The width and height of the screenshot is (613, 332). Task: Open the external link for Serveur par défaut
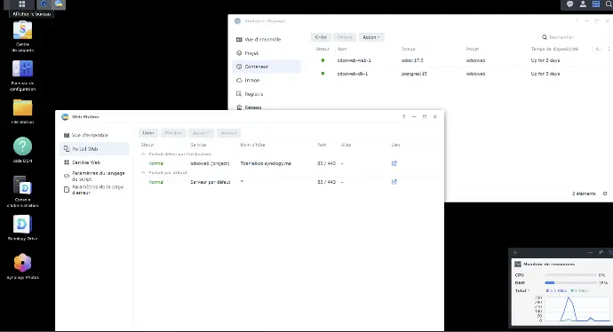[x=394, y=182]
